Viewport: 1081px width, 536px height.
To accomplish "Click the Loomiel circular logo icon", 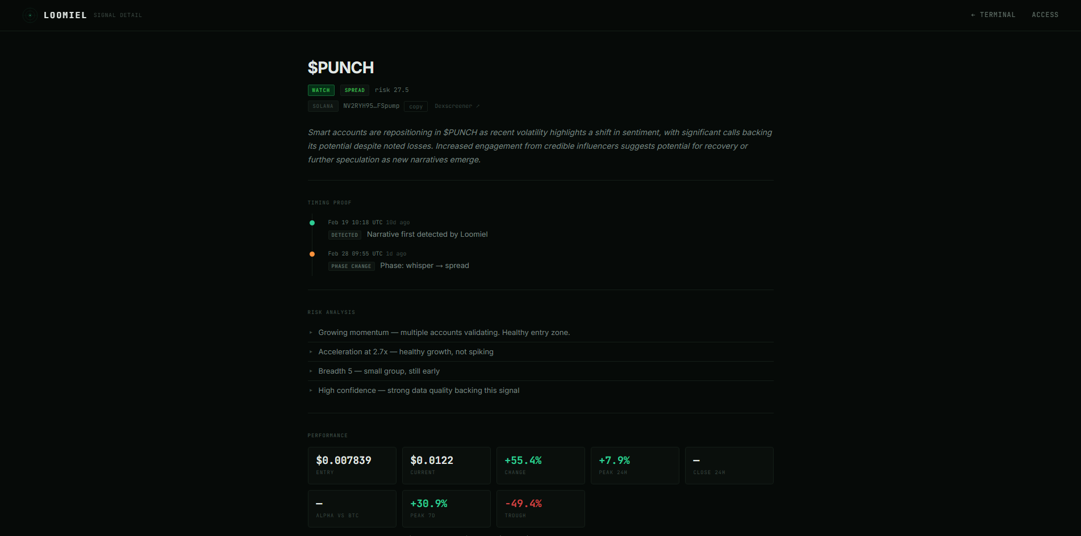I will [30, 15].
